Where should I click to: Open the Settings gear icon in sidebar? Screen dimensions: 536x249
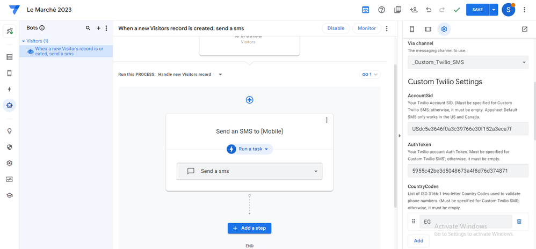click(9, 163)
